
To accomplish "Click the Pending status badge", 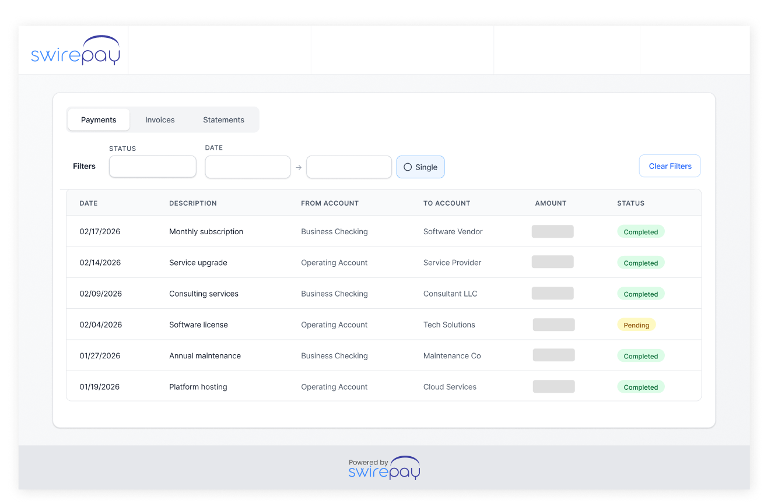I will pos(636,325).
